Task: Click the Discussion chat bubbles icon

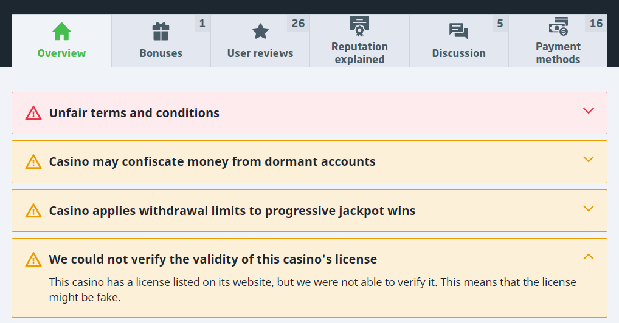Action: pyautogui.click(x=458, y=32)
